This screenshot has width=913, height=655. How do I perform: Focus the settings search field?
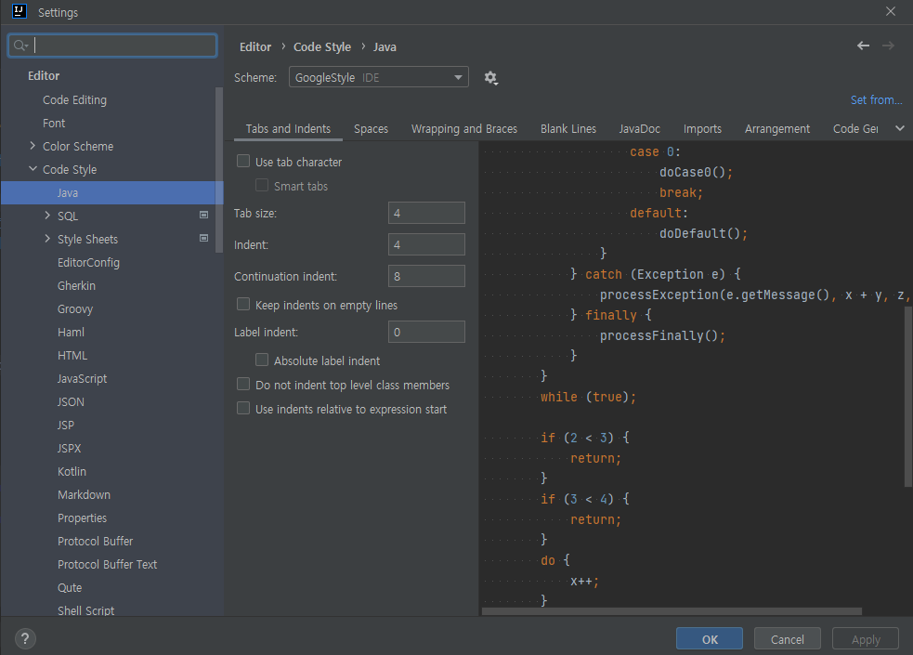112,46
